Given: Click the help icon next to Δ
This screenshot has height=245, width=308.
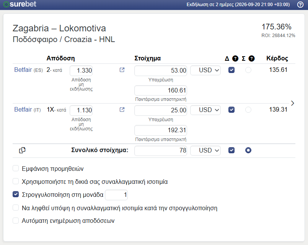Looking at the screenshot, I should click(235, 58).
